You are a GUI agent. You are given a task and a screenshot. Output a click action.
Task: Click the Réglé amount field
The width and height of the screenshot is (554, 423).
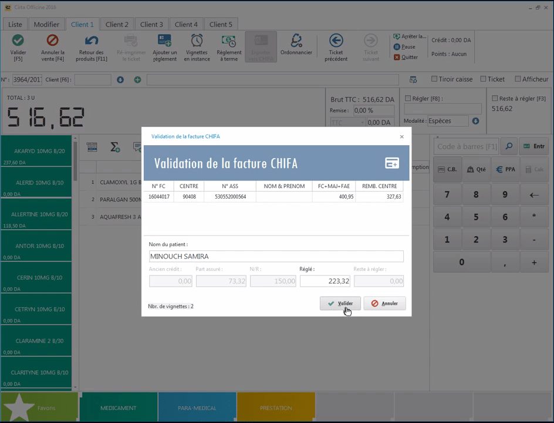click(325, 281)
